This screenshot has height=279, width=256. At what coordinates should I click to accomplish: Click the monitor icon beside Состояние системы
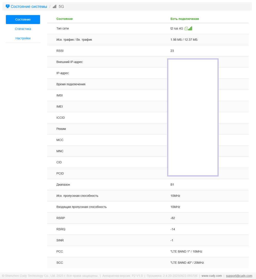(7, 6)
